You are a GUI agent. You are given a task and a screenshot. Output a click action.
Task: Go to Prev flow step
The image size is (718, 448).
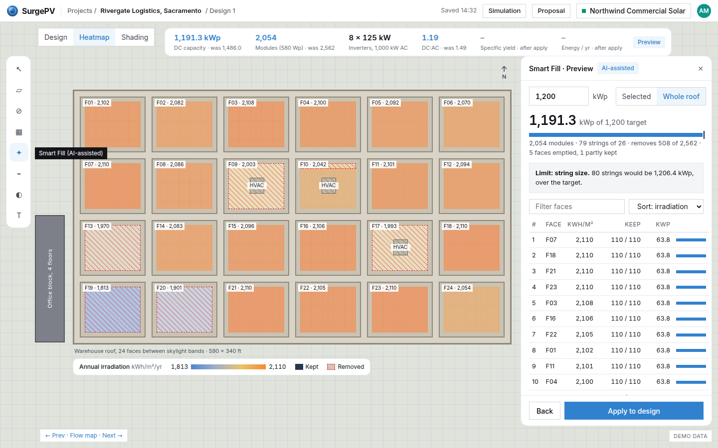click(55, 436)
